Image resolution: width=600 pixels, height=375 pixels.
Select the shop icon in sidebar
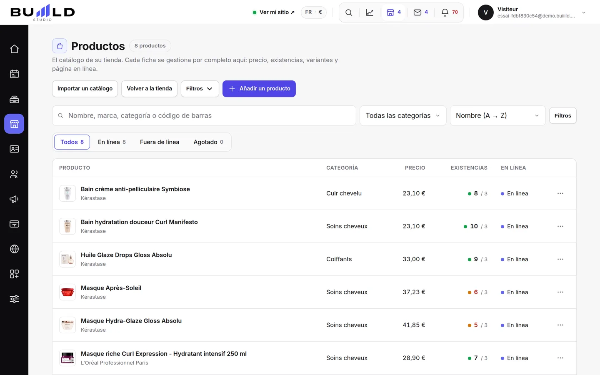(14, 124)
